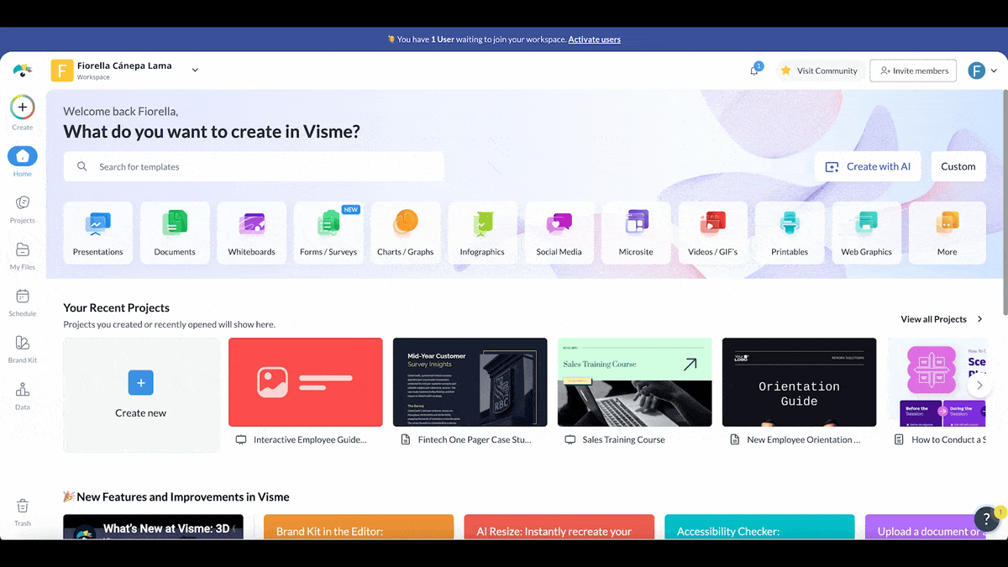Select the Charts / Graphs category
Image resolution: width=1008 pixels, height=567 pixels.
point(406,233)
